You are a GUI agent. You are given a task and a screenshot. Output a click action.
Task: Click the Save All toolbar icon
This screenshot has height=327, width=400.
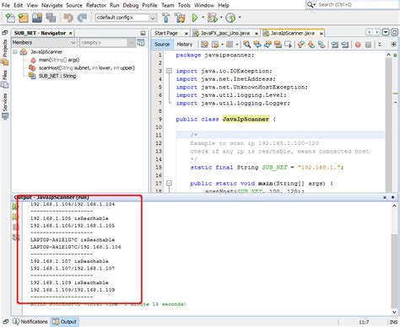coord(51,18)
